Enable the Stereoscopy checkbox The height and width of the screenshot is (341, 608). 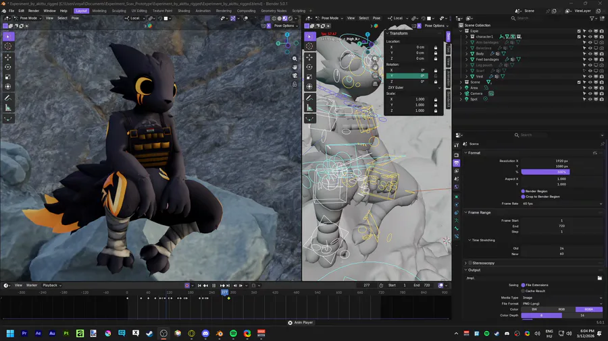[470, 263]
